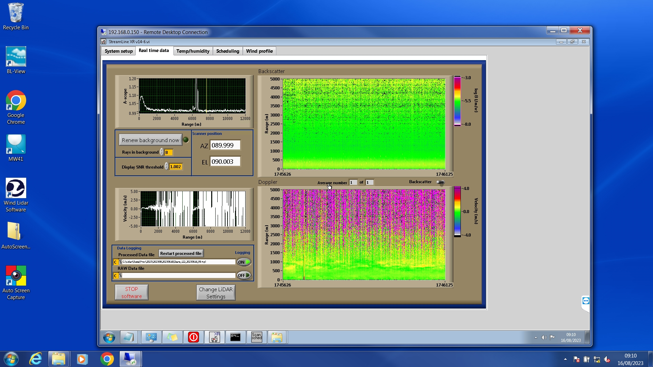
Task: Adjust the Display SNR threshold stepper
Action: pos(166,167)
